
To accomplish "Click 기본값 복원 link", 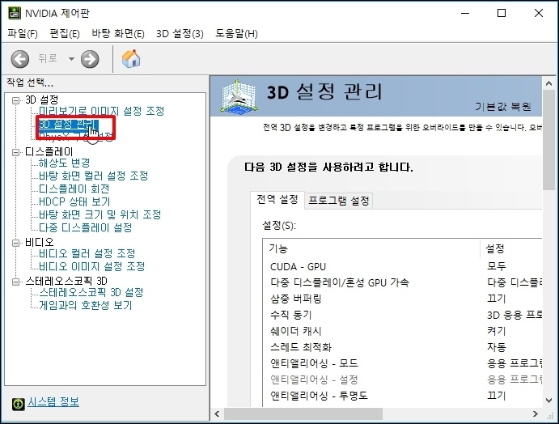I will [503, 106].
